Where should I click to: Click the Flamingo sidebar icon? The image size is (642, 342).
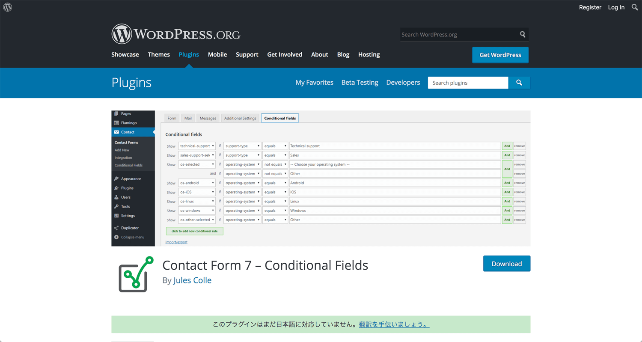[116, 123]
